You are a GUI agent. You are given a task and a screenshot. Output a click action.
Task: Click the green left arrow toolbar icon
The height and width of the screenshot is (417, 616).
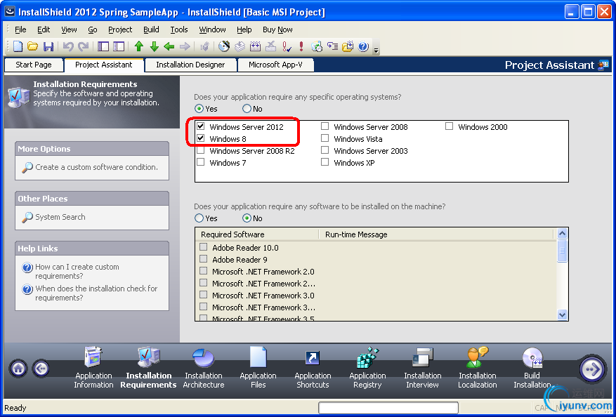(169, 46)
